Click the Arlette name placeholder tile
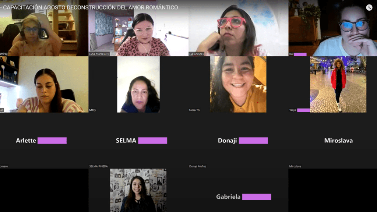 tap(44, 141)
